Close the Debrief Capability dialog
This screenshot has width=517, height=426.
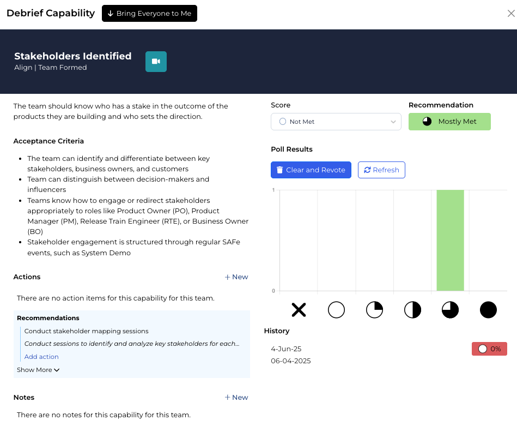511,14
